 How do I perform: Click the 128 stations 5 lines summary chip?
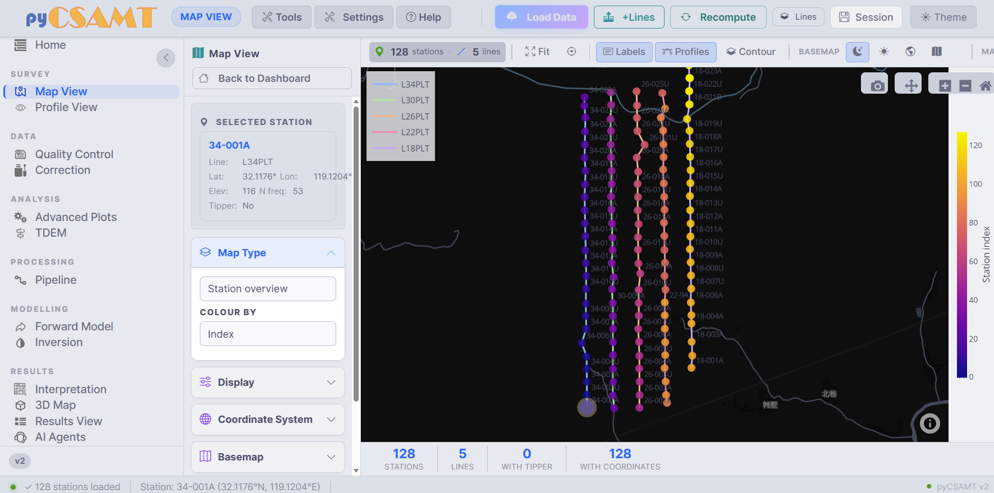pyautogui.click(x=437, y=52)
